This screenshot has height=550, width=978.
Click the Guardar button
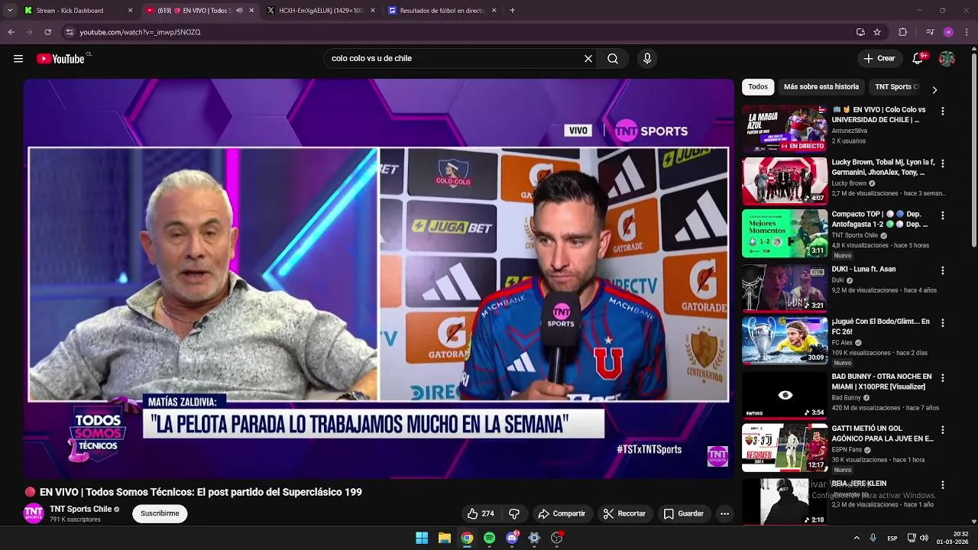[x=684, y=514]
